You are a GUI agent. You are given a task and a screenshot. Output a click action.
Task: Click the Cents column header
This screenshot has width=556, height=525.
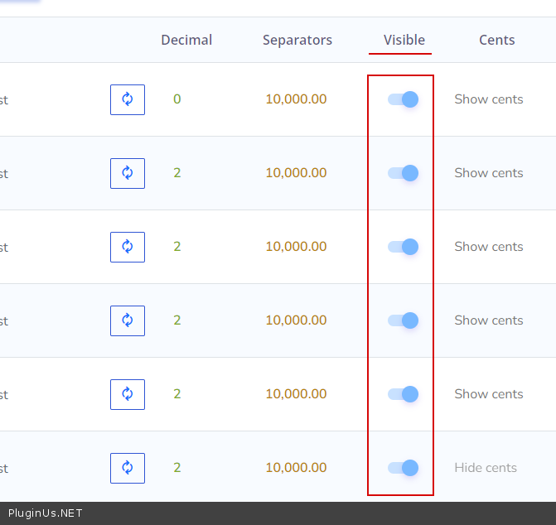pos(497,40)
